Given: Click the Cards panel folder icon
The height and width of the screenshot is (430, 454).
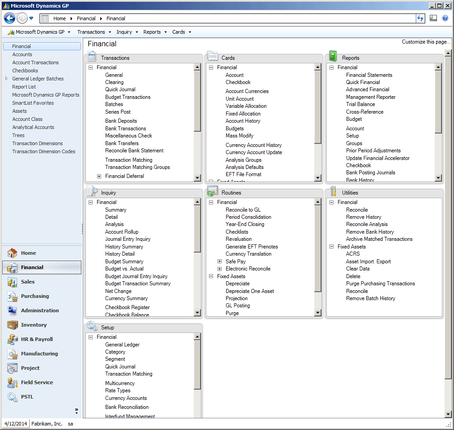Looking at the screenshot, I should (213, 56).
